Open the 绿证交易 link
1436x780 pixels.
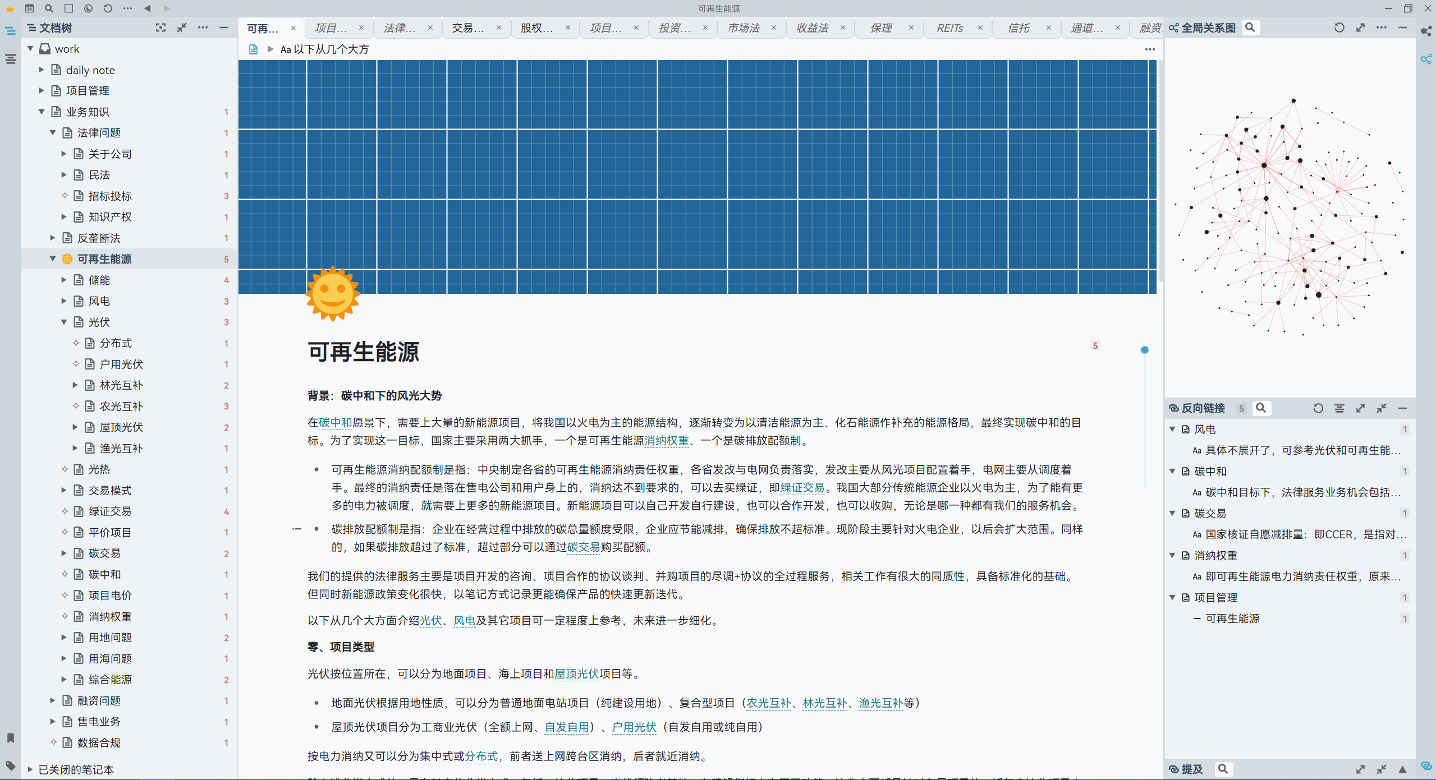click(802, 488)
